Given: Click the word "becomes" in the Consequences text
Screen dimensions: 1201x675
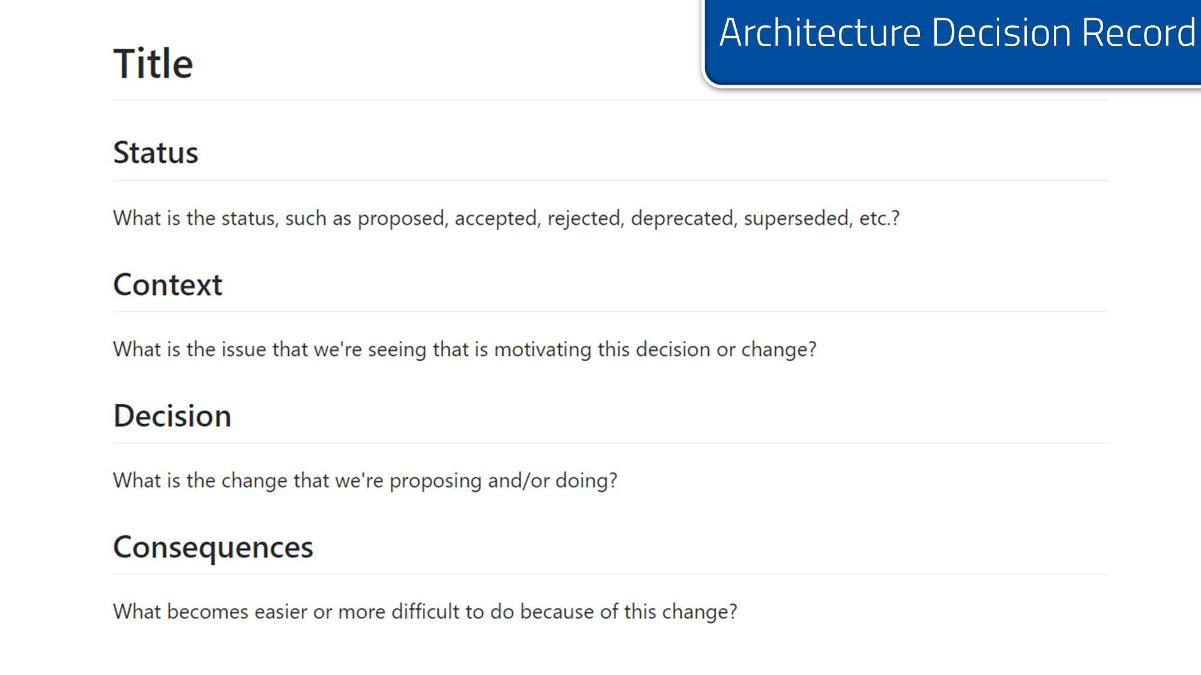Looking at the screenshot, I should point(207,611).
